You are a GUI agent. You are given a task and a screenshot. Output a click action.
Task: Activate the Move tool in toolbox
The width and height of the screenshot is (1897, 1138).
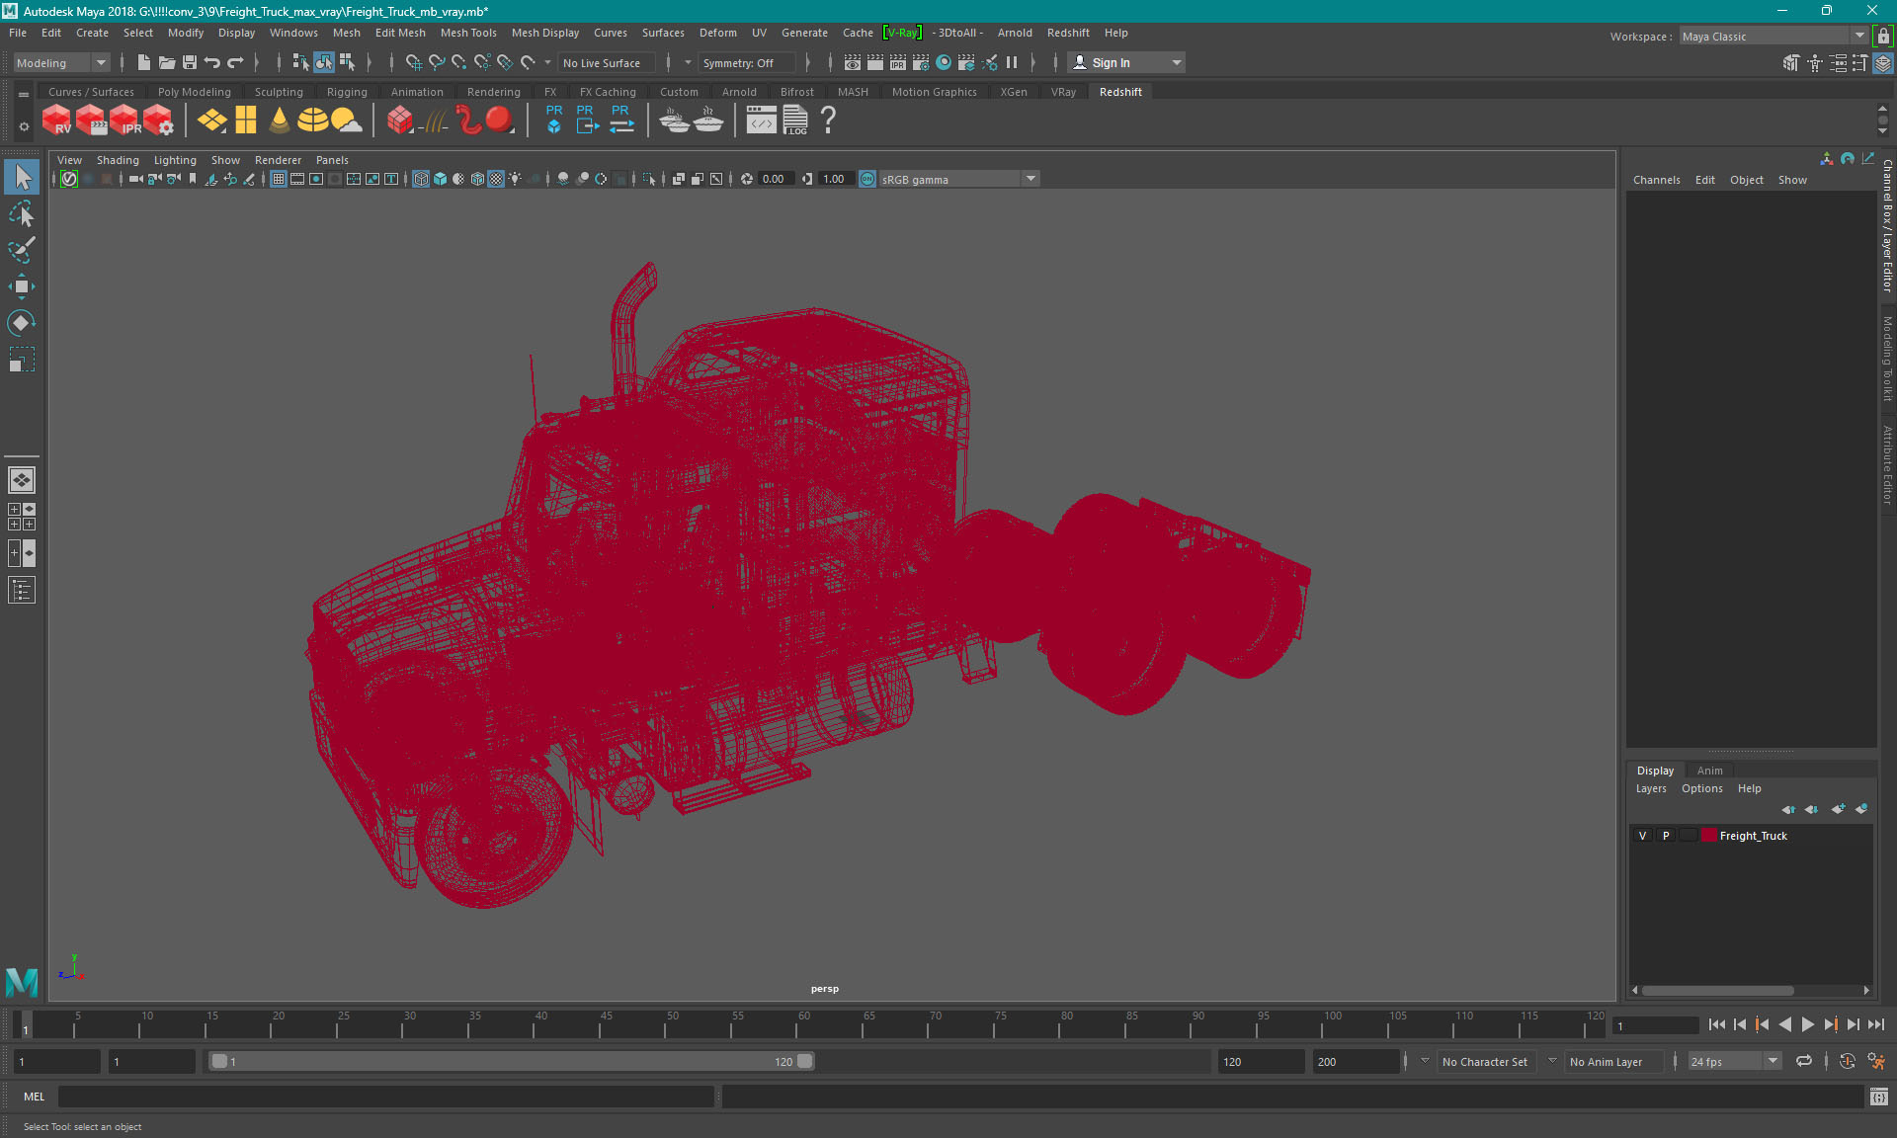(22, 286)
